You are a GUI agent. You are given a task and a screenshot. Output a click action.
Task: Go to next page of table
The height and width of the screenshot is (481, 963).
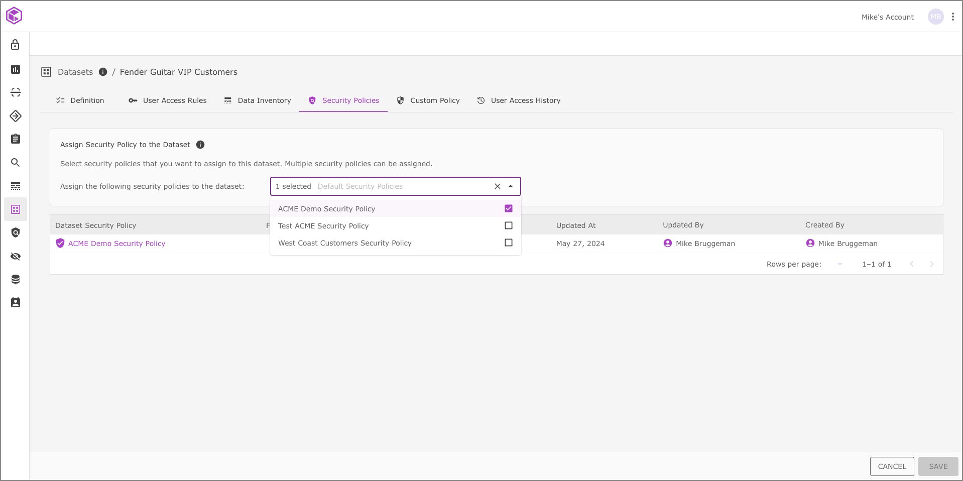coord(932,264)
